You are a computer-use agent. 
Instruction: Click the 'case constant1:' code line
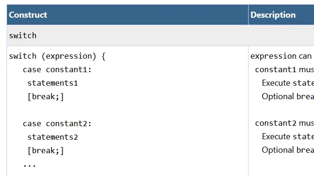(57, 70)
